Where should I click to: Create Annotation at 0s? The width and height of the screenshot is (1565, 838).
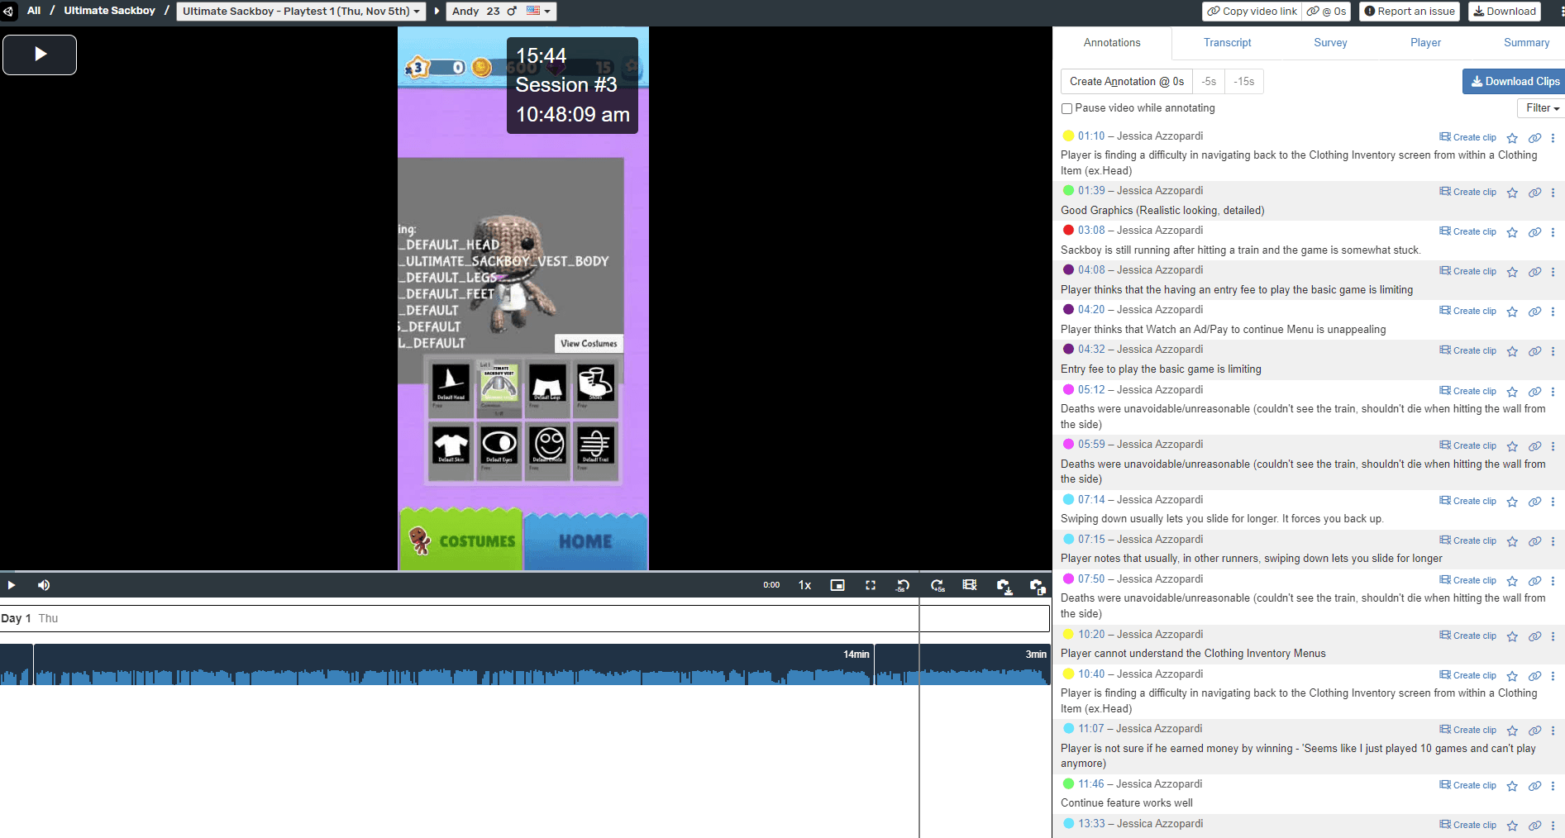point(1127,82)
